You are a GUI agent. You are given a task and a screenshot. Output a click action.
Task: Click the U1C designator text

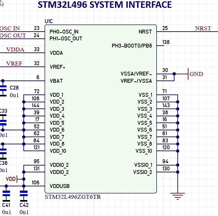pos(49,21)
